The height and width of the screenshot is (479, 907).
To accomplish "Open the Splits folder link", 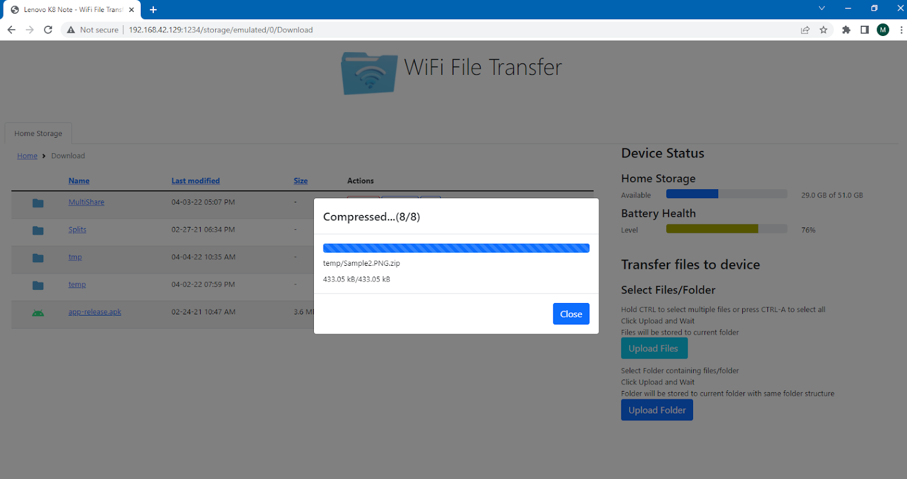I will [77, 230].
